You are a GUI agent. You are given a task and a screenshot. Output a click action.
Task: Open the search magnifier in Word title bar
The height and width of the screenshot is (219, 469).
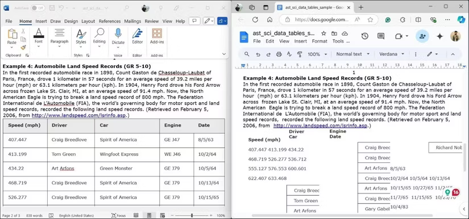coord(127,8)
